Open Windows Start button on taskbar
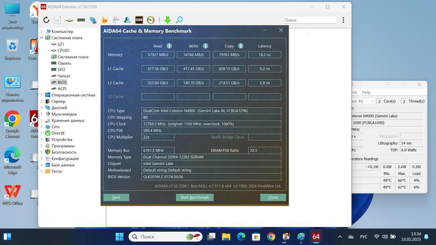Viewport: 436px width, 245px height. click(x=120, y=237)
